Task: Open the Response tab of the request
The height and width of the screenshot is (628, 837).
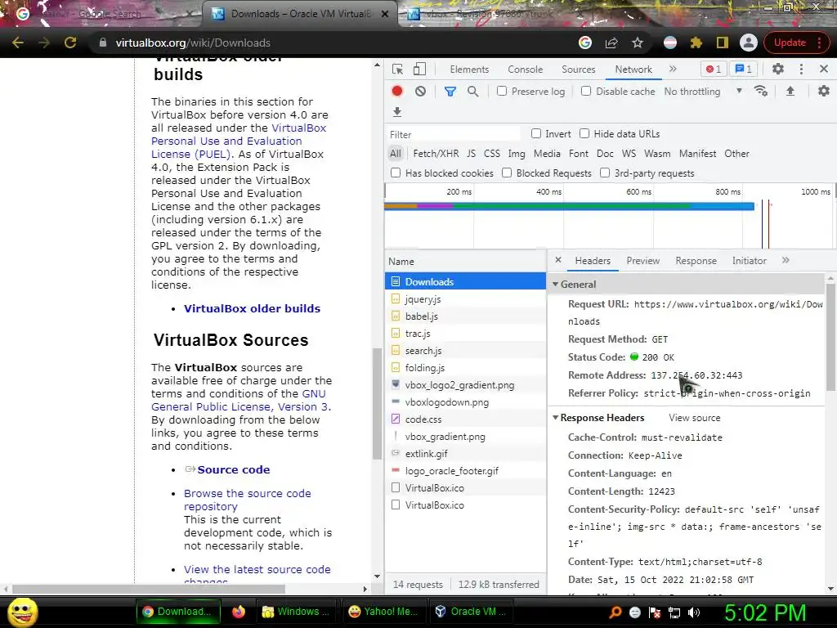Action: [696, 261]
